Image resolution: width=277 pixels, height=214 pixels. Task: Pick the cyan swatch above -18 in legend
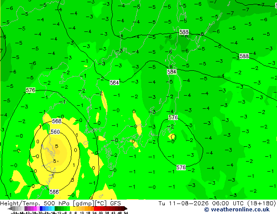click(53, 208)
